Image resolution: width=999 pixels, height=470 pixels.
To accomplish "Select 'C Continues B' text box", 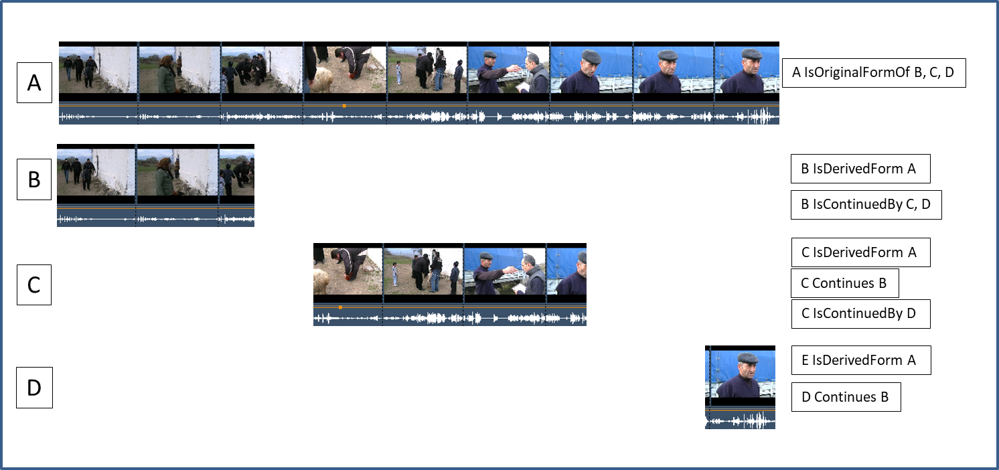I will point(844,283).
